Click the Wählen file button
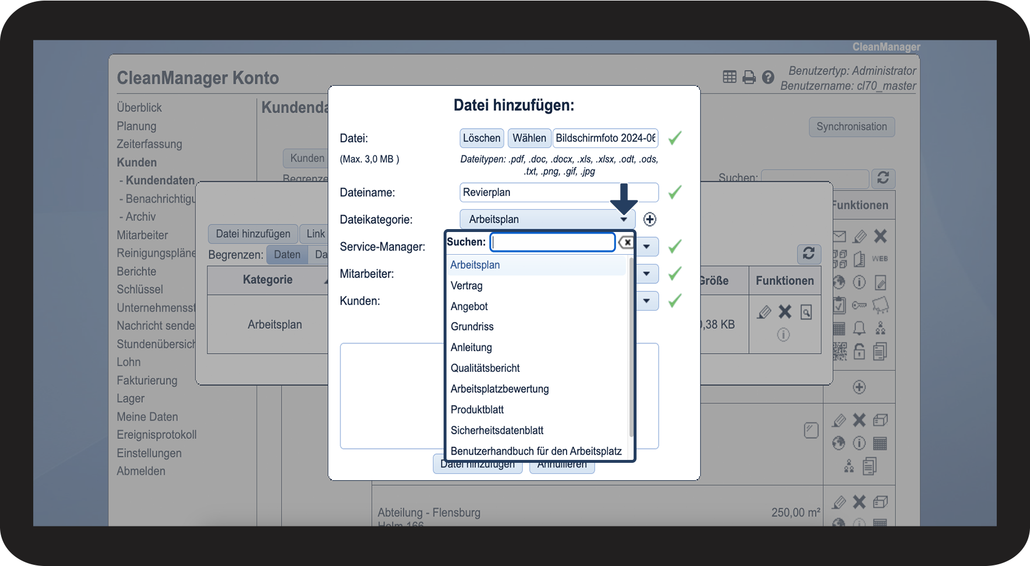 pos(529,138)
